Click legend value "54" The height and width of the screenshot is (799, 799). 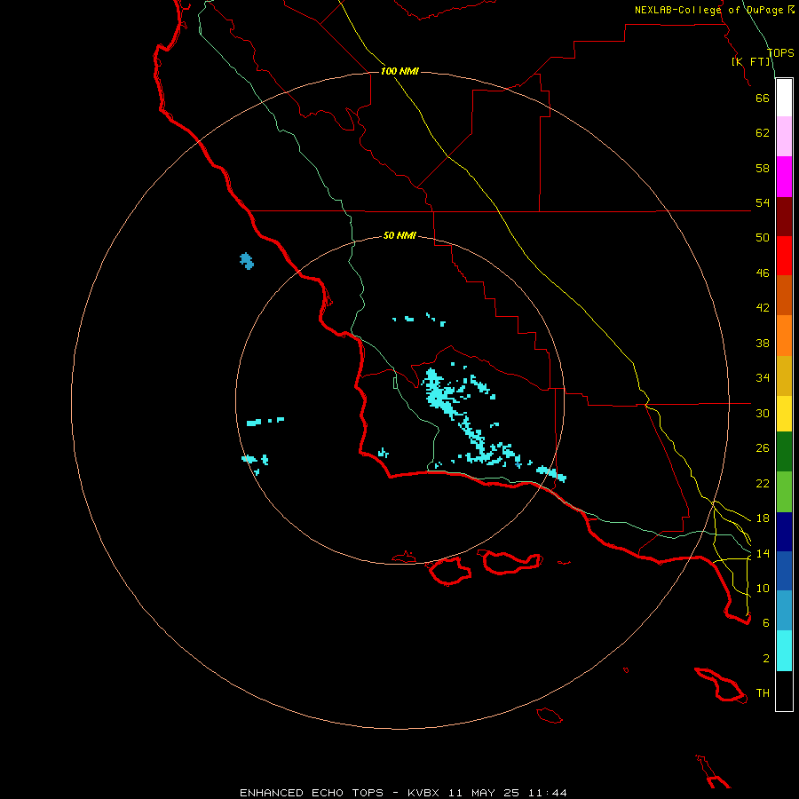[x=763, y=202]
